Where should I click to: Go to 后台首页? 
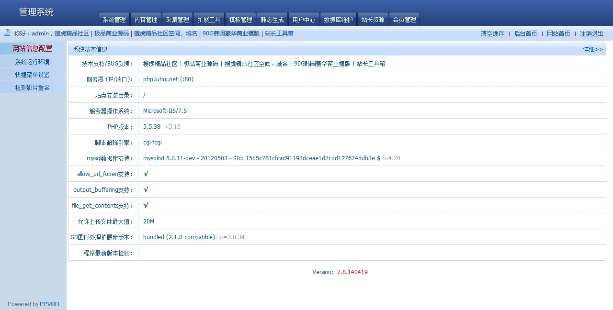point(525,33)
